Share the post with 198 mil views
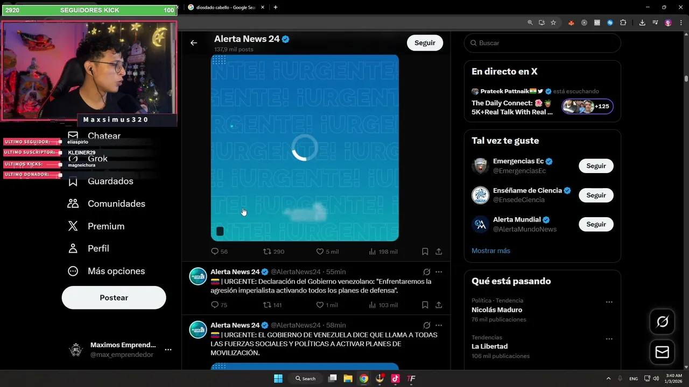The height and width of the screenshot is (387, 689). 439,252
